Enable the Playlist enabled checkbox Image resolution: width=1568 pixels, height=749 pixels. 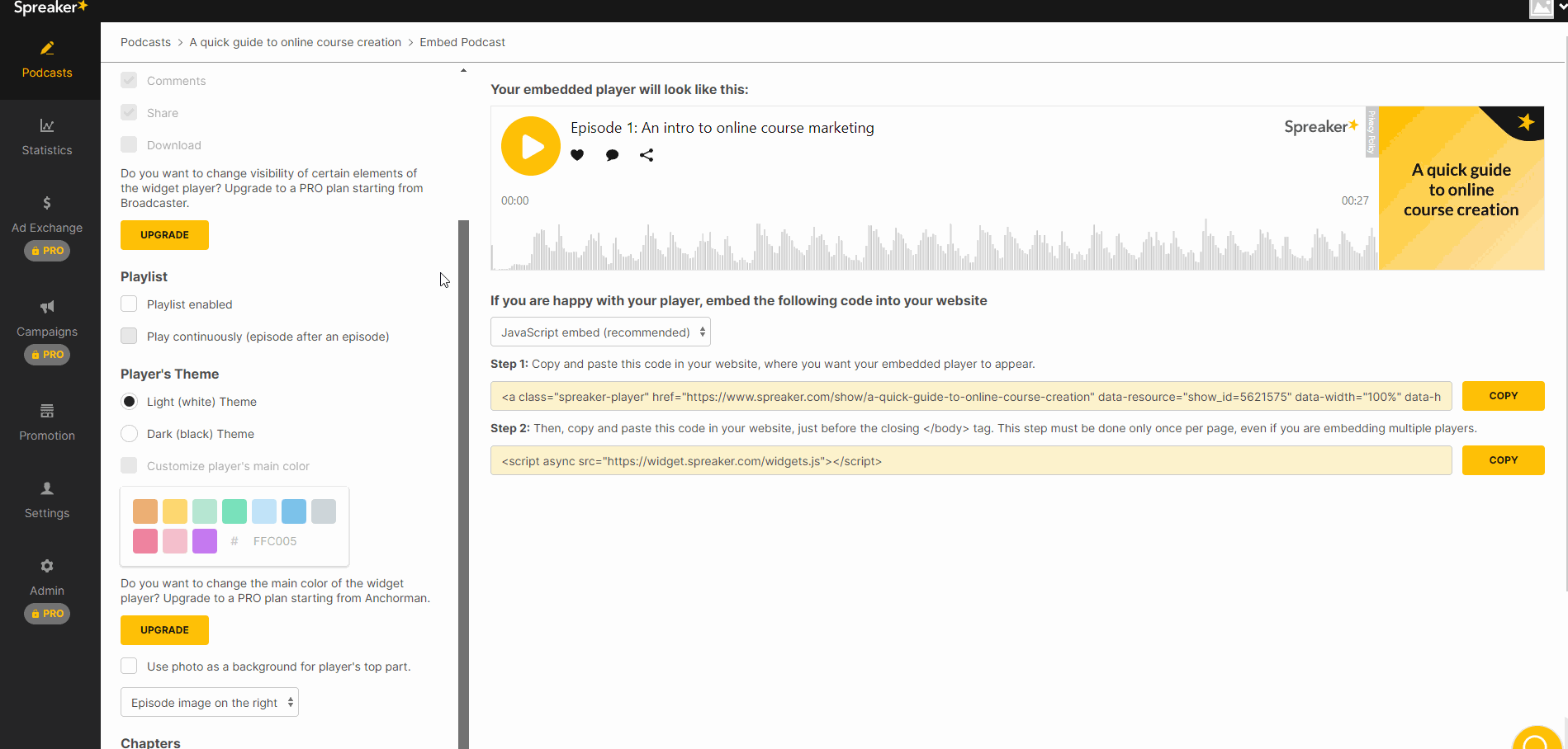(x=129, y=304)
